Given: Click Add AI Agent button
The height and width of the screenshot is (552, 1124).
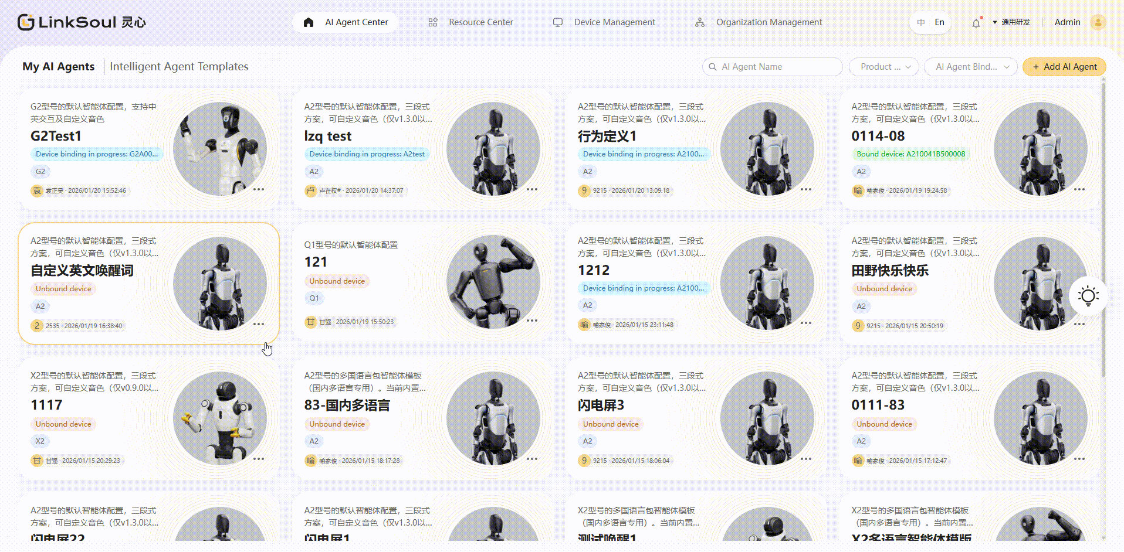Looking at the screenshot, I should tap(1064, 67).
